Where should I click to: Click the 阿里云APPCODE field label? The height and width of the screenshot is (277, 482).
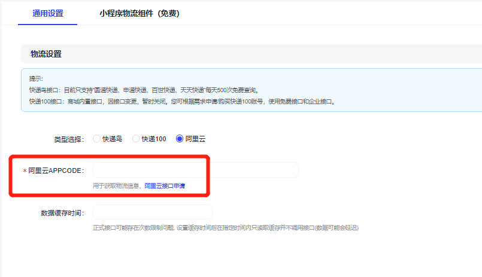click(x=56, y=171)
